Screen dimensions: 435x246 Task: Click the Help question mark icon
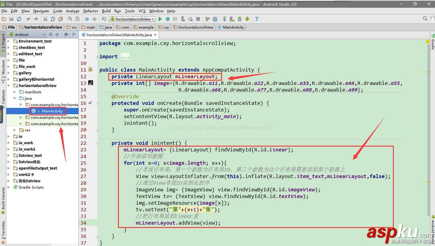point(256,18)
